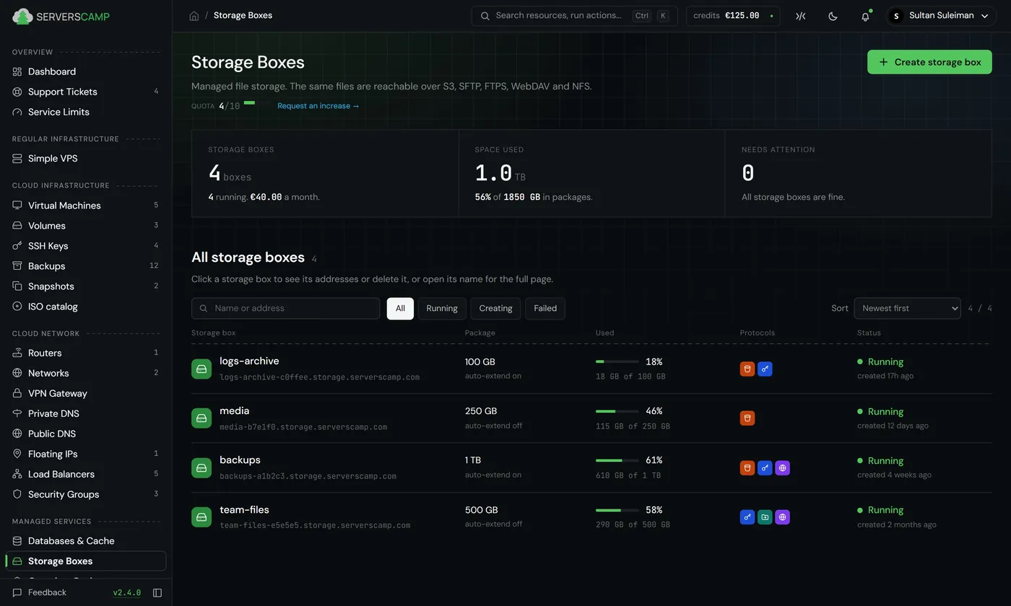Image resolution: width=1011 pixels, height=606 pixels.
Task: Click the blue key protocol icon for backups
Action: (765, 467)
